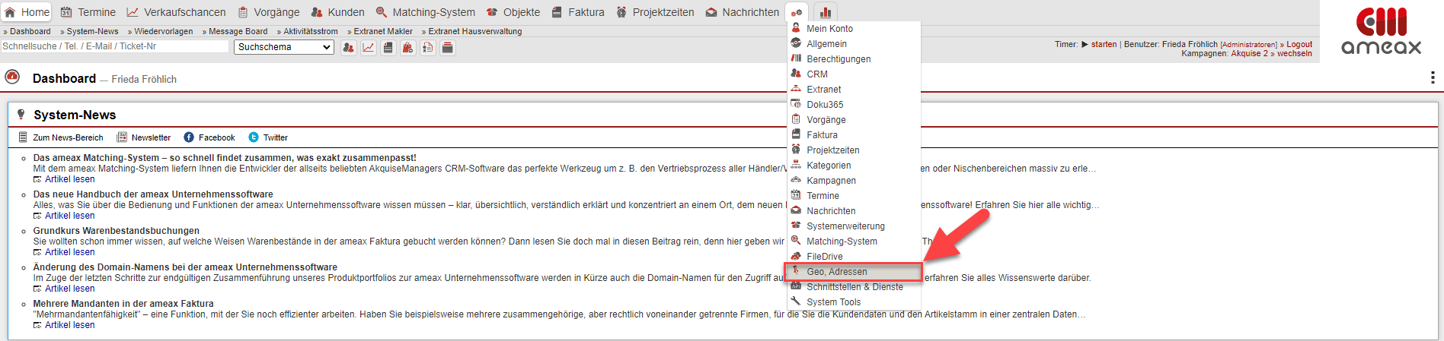1444x341 pixels.
Task: Select Geo, Adressen from settings menu
Action: coord(836,272)
